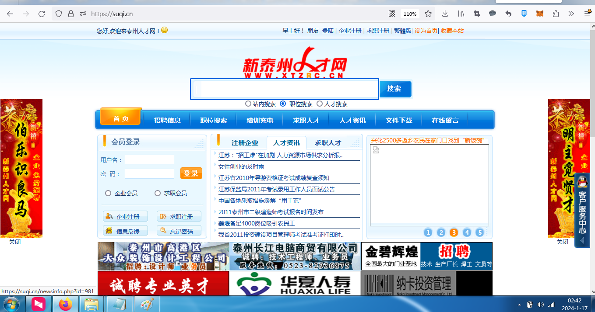The height and width of the screenshot is (312, 595).
Task: Click the 信息反馈 button
Action: pyautogui.click(x=125, y=231)
